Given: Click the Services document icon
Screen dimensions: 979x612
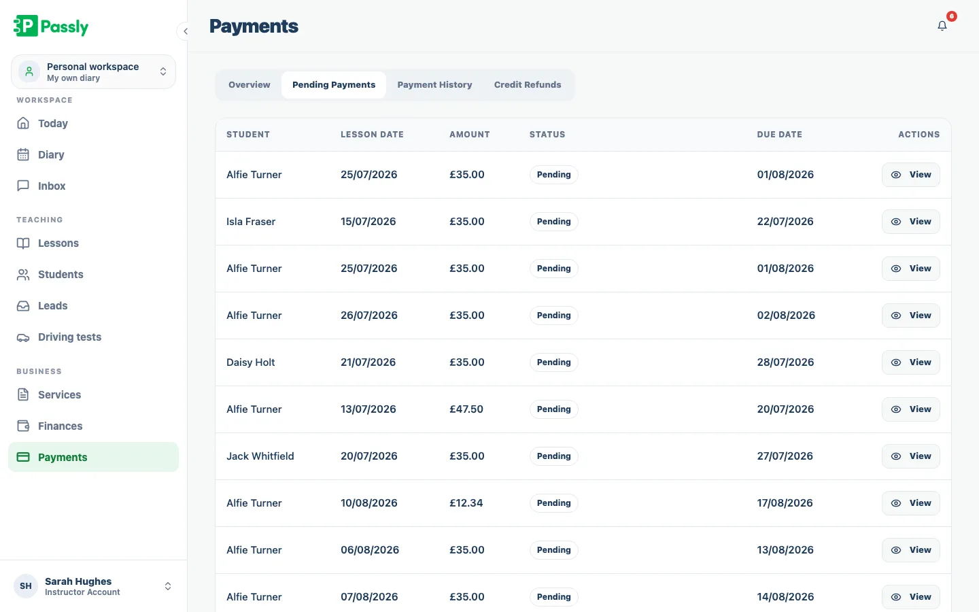Looking at the screenshot, I should 23,394.
